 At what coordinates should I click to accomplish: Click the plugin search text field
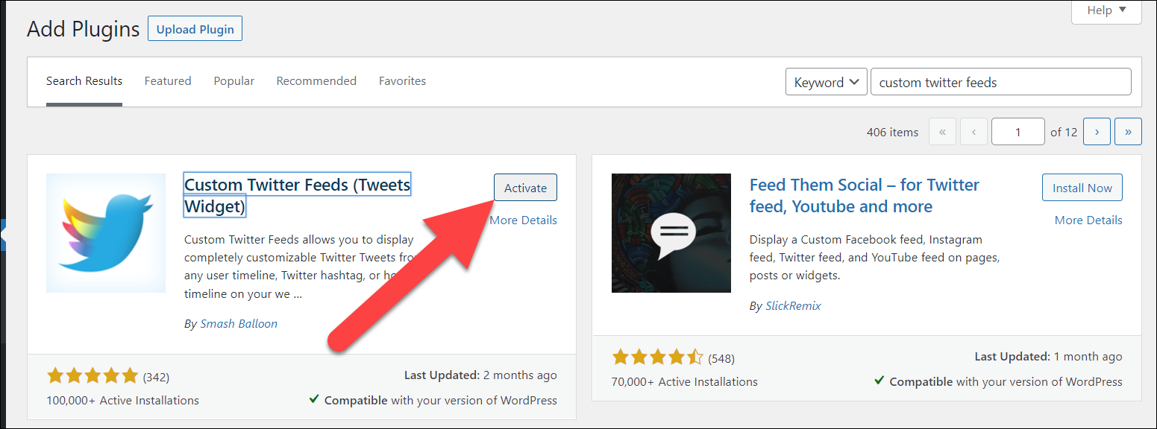pos(1001,82)
